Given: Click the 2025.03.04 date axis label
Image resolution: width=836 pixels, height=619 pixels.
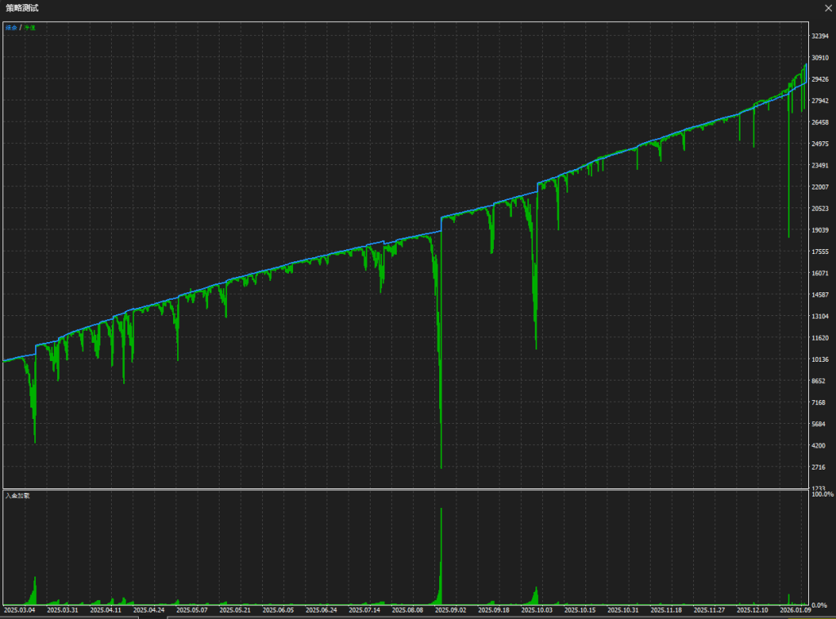Looking at the screenshot, I should point(20,609).
